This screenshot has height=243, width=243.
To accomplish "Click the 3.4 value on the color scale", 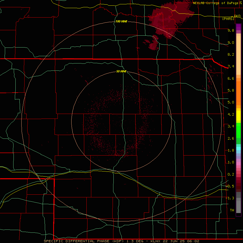I will (231, 126).
